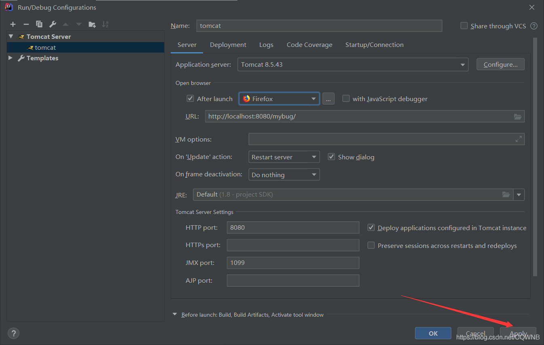Select tomcat configuration in tree
This screenshot has width=544, height=345.
pyautogui.click(x=85, y=47)
